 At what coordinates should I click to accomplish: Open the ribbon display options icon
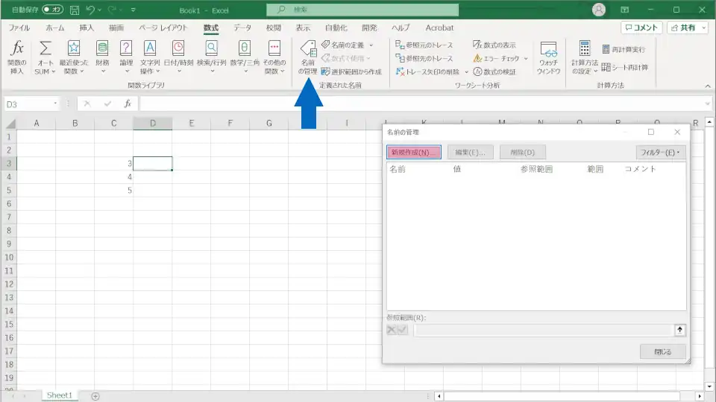point(625,10)
